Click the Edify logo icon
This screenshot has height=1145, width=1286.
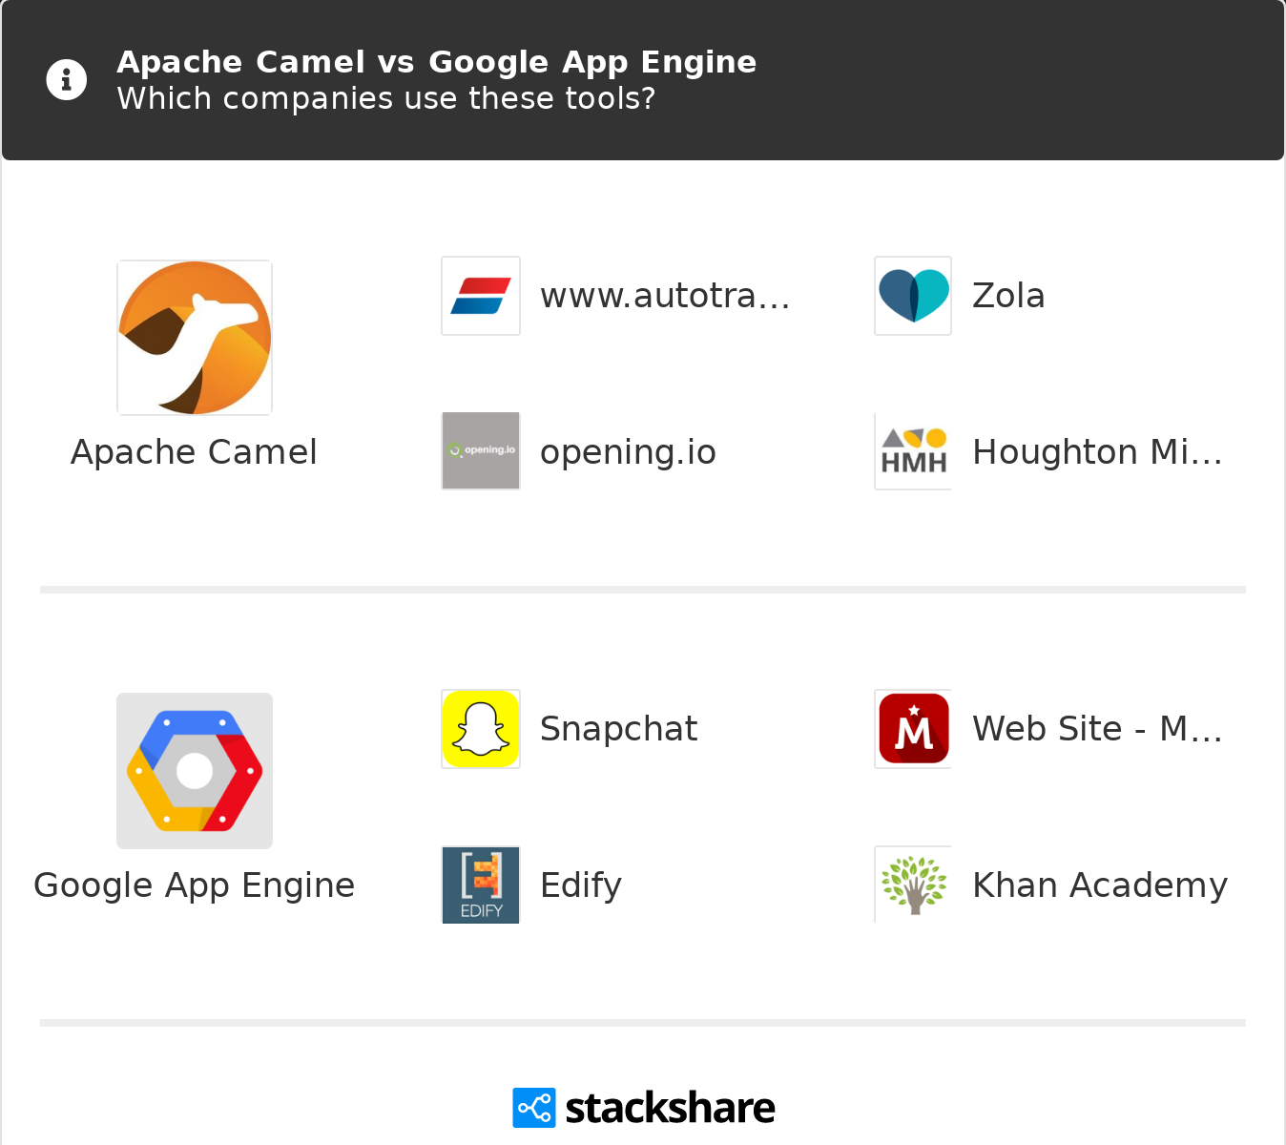coord(481,885)
